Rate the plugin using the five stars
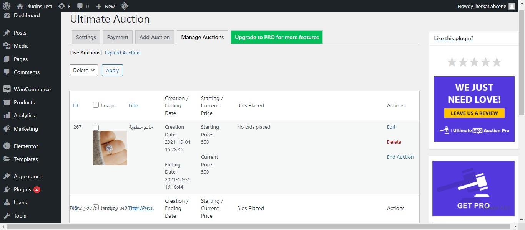This screenshot has width=525, height=230. [474, 62]
